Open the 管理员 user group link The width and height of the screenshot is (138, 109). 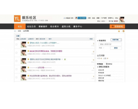[x=116, y=21]
